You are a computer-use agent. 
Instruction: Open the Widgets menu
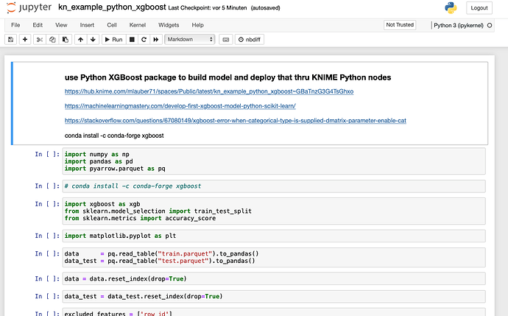pos(169,25)
